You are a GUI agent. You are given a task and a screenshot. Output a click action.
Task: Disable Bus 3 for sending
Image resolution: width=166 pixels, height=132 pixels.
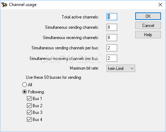(x=29, y=112)
